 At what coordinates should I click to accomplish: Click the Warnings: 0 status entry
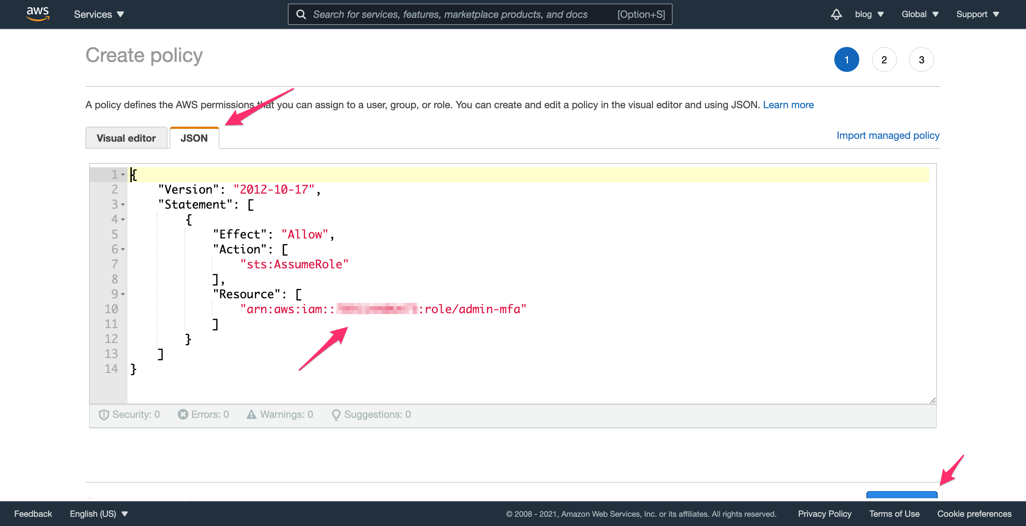point(280,415)
